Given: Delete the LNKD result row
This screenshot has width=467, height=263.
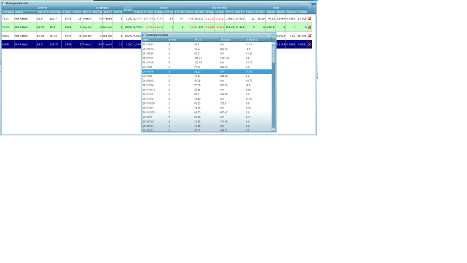Looking at the screenshot, I should pos(310,45).
